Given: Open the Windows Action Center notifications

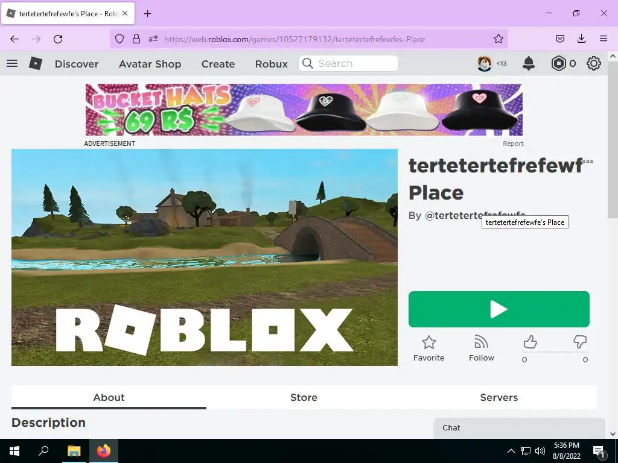Looking at the screenshot, I should [x=599, y=451].
